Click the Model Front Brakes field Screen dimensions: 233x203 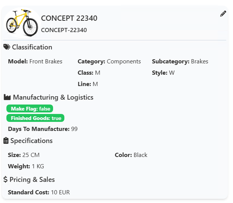pyautogui.click(x=35, y=62)
